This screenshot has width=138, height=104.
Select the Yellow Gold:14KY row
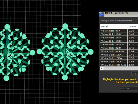click(x=119, y=38)
